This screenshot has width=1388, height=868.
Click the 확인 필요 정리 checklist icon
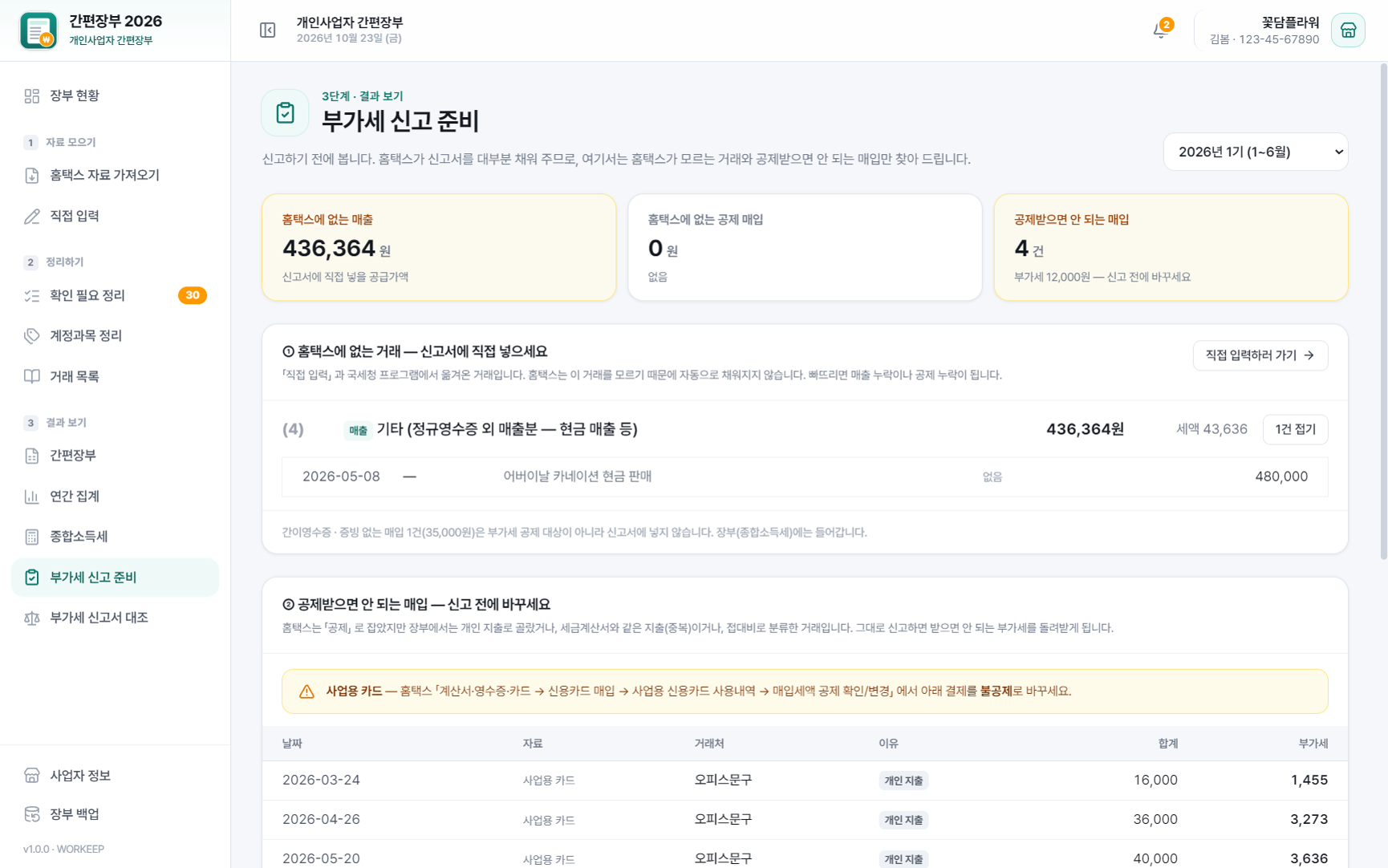coord(32,296)
